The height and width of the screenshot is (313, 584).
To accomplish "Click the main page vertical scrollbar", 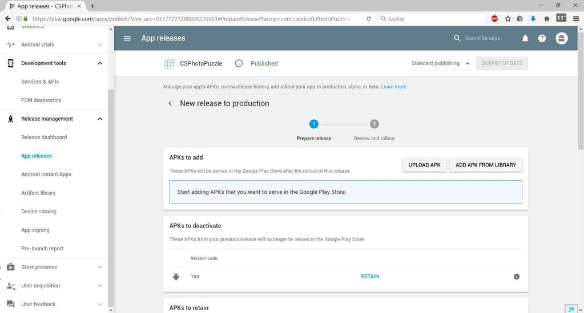I will coord(581,91).
